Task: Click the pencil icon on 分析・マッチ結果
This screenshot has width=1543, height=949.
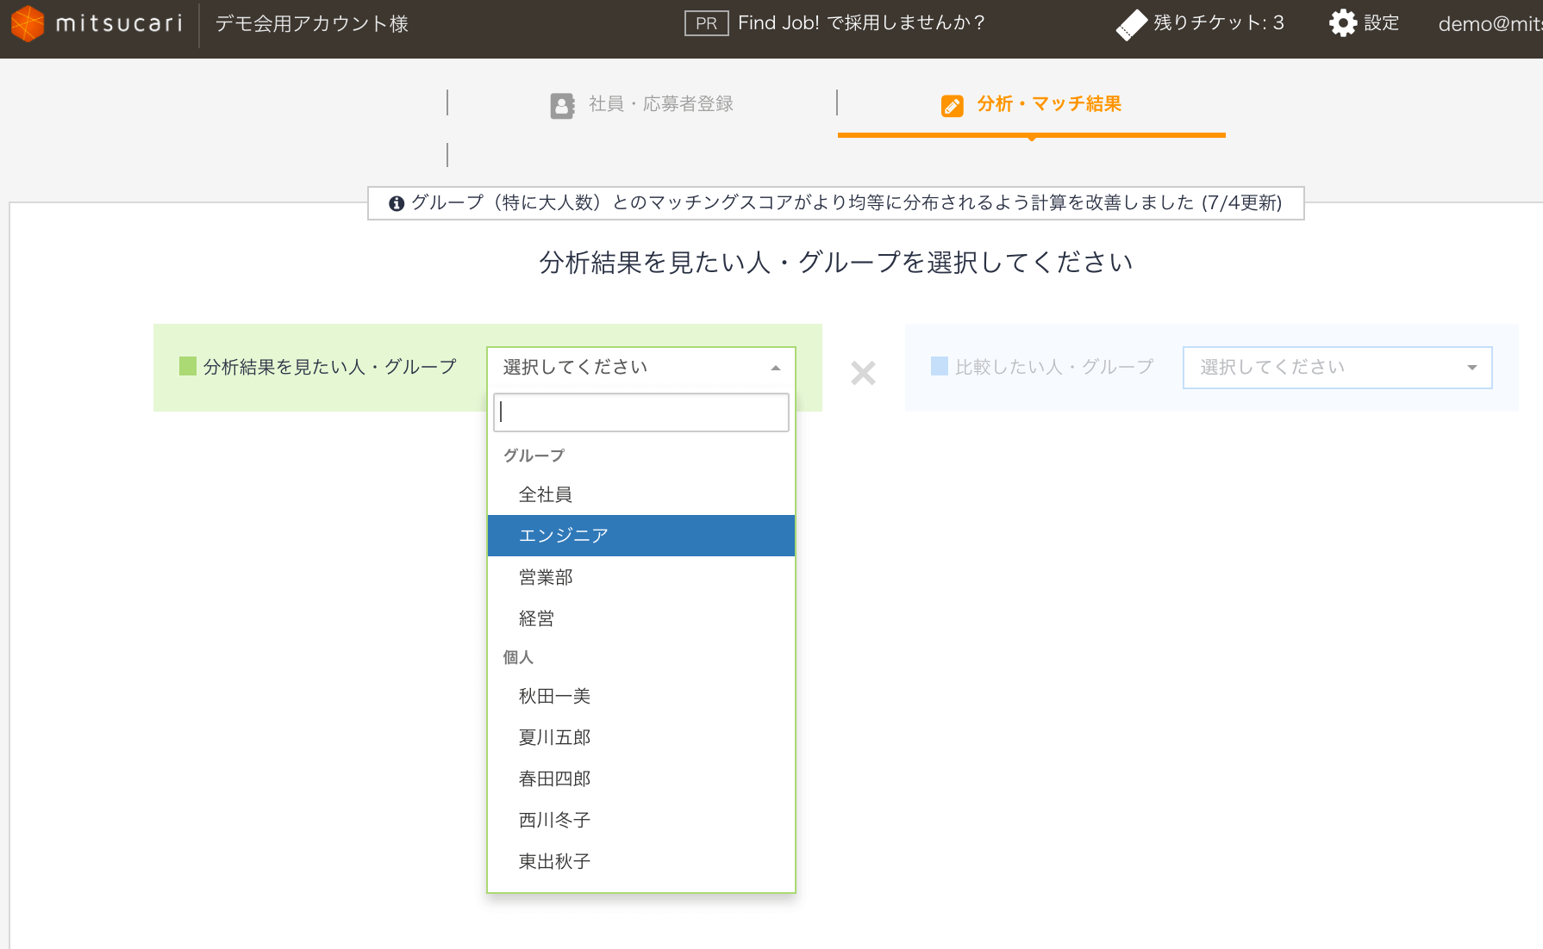Action: click(951, 105)
